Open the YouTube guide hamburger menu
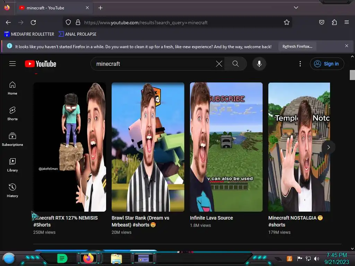 click(x=12, y=64)
